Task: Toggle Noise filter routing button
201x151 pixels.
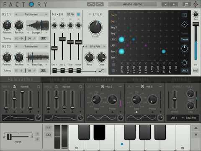Action: click(79, 70)
